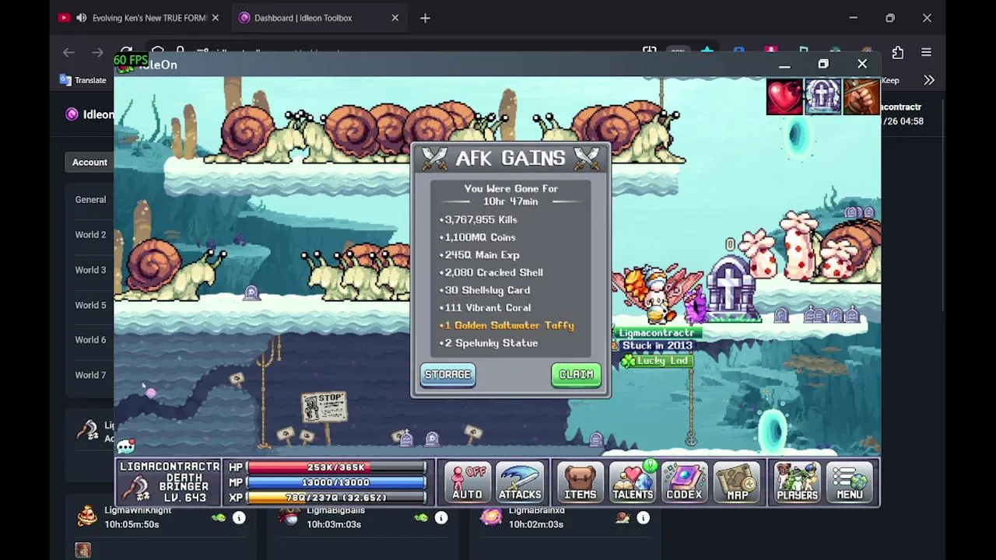
Task: Select the fist buff icon
Action: (x=861, y=96)
